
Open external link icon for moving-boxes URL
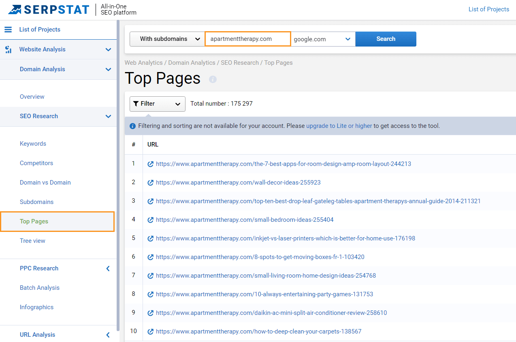(151, 257)
